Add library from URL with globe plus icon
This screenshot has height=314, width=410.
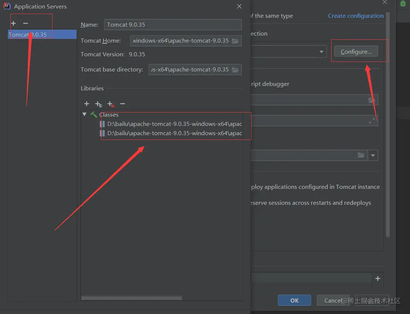point(98,104)
